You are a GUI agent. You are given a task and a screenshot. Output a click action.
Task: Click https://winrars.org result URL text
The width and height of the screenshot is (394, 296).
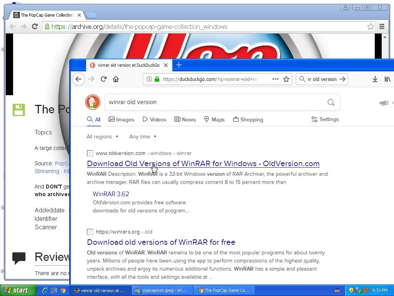(118, 232)
